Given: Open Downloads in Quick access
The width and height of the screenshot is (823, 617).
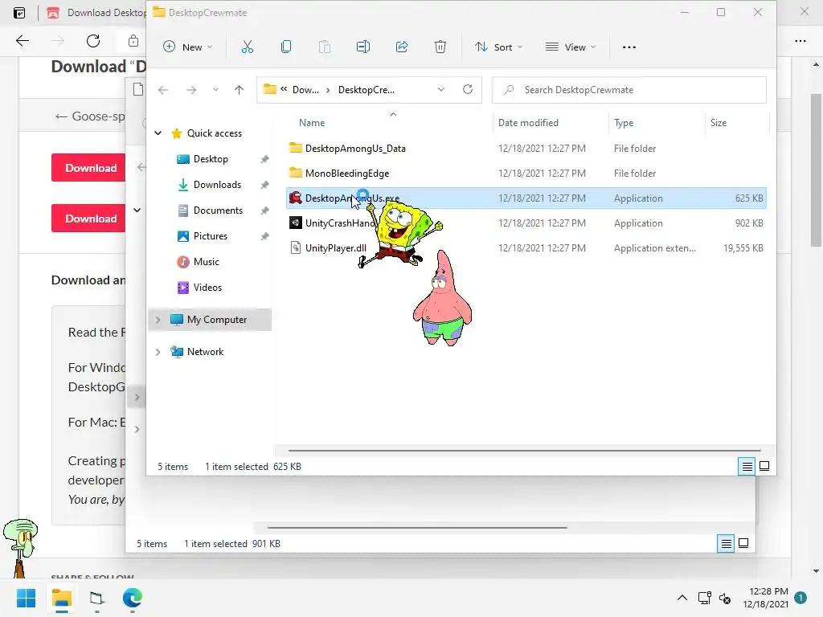Looking at the screenshot, I should coord(217,185).
